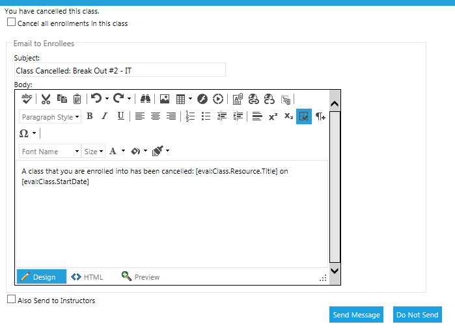Click the Do Not Send button

click(417, 315)
